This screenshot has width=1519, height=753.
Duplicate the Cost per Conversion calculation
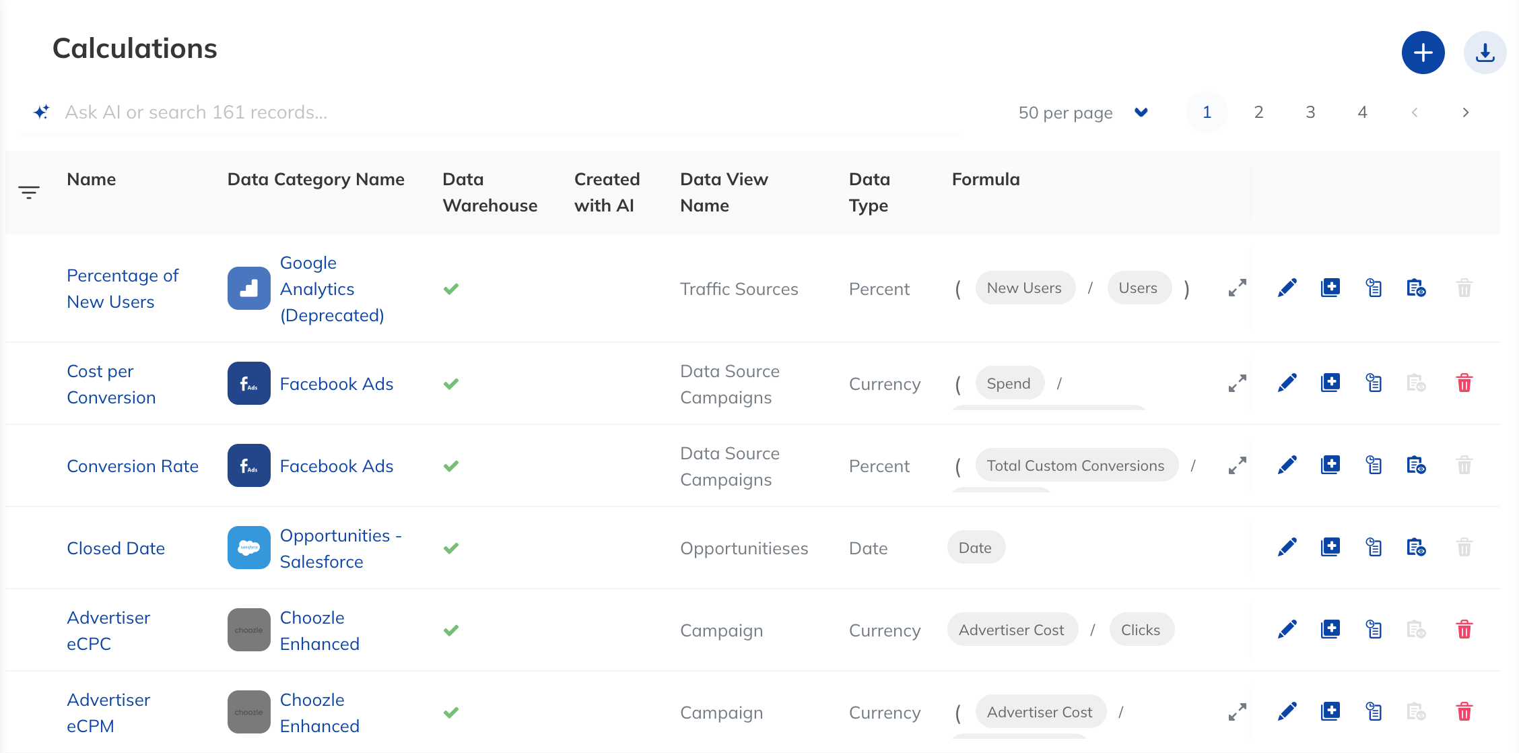tap(1330, 383)
